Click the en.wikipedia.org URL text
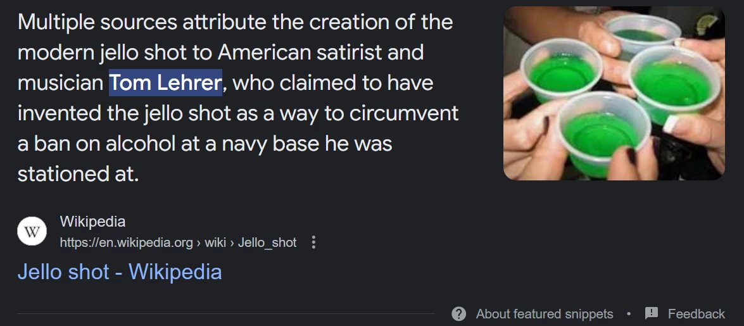 (x=126, y=242)
